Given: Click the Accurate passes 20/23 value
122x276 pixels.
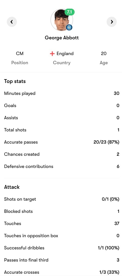Looking at the screenshot, I should point(106,142).
